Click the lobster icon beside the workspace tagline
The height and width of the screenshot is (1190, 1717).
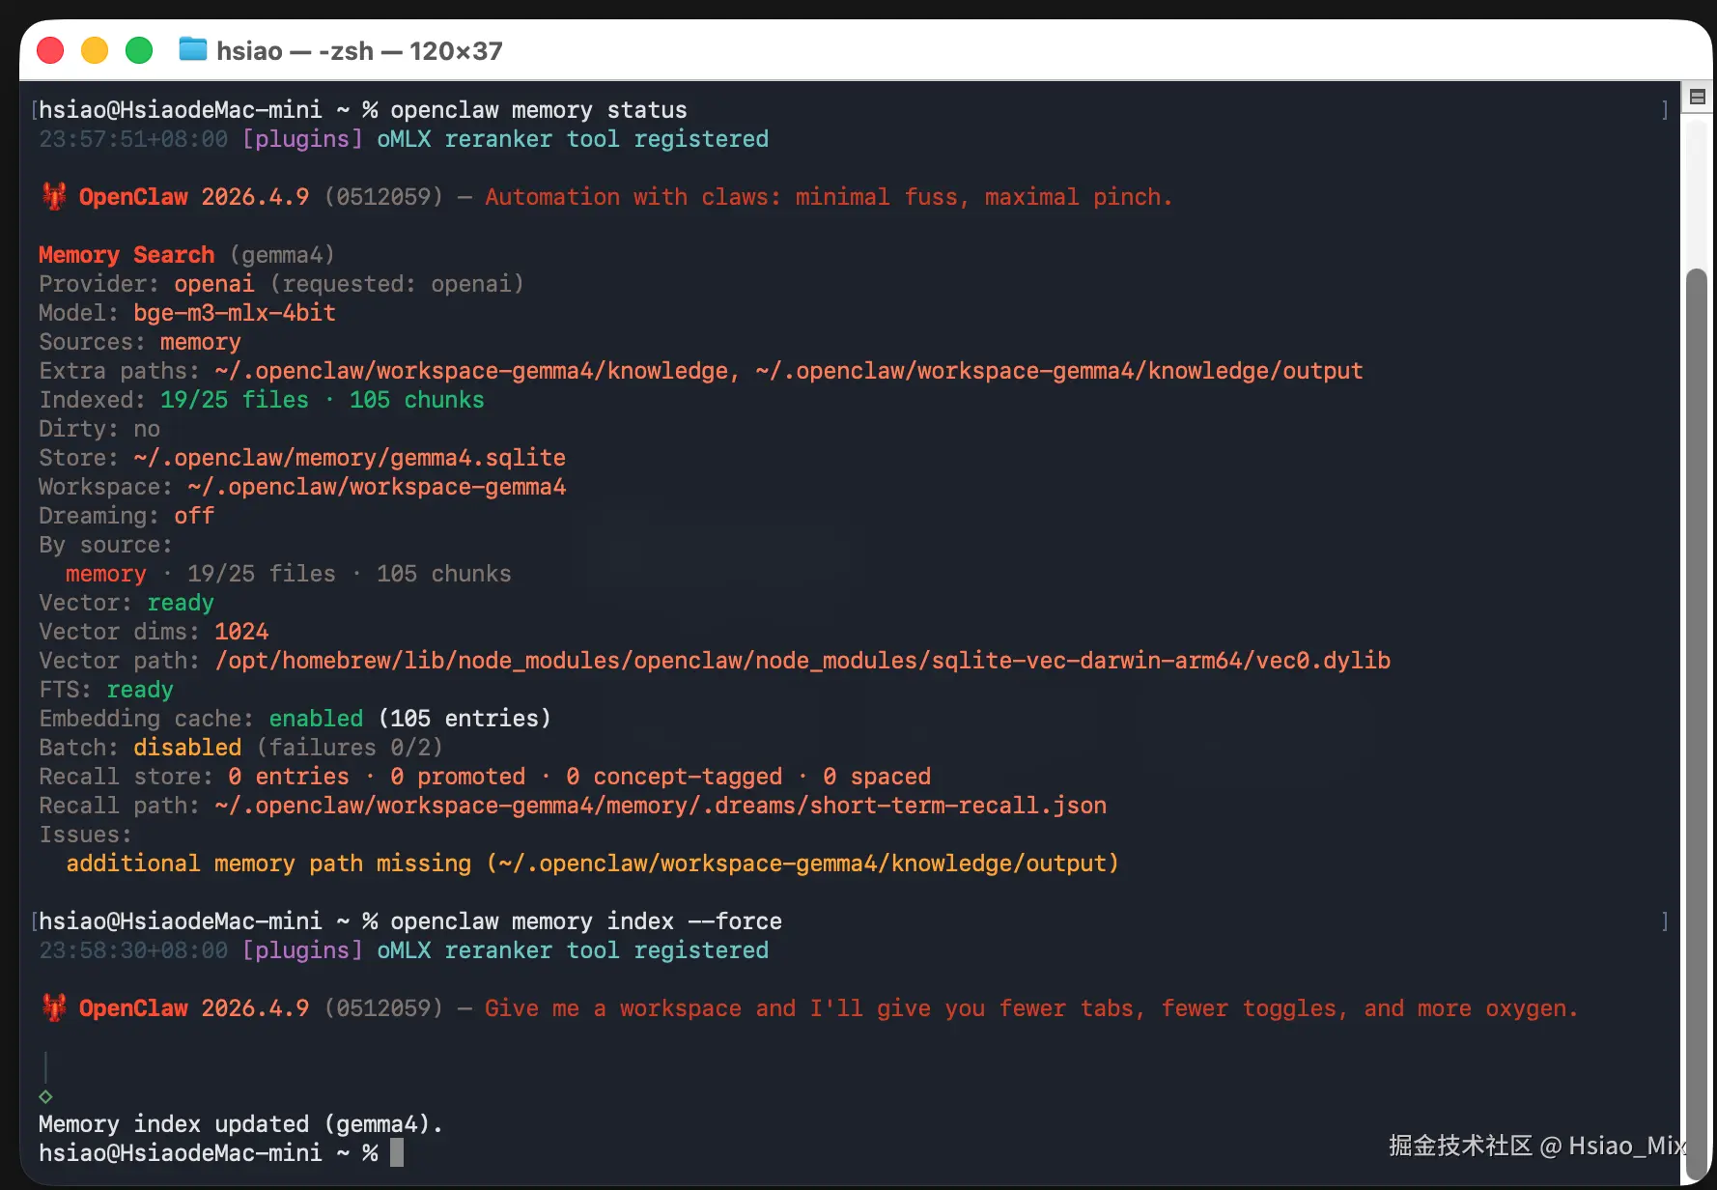tap(54, 1007)
